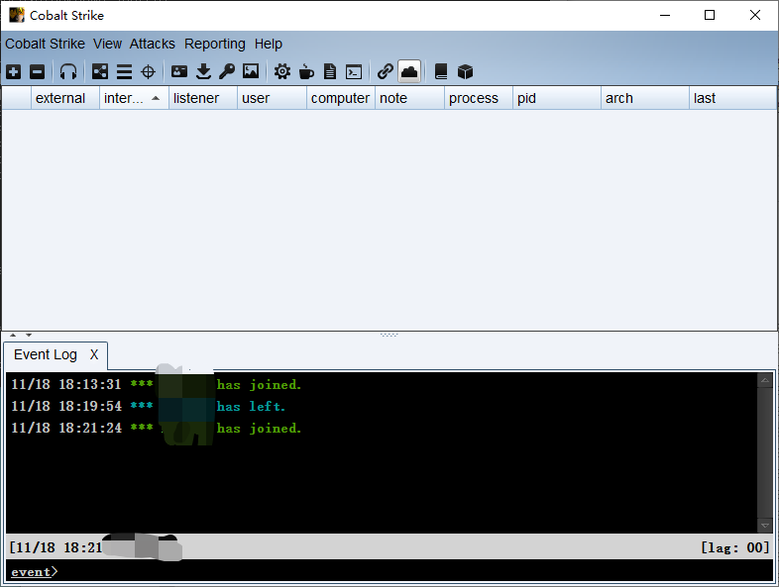Viewport: 779px width, 587px height.
Task: Click the split pane divider handle
Action: 389,335
